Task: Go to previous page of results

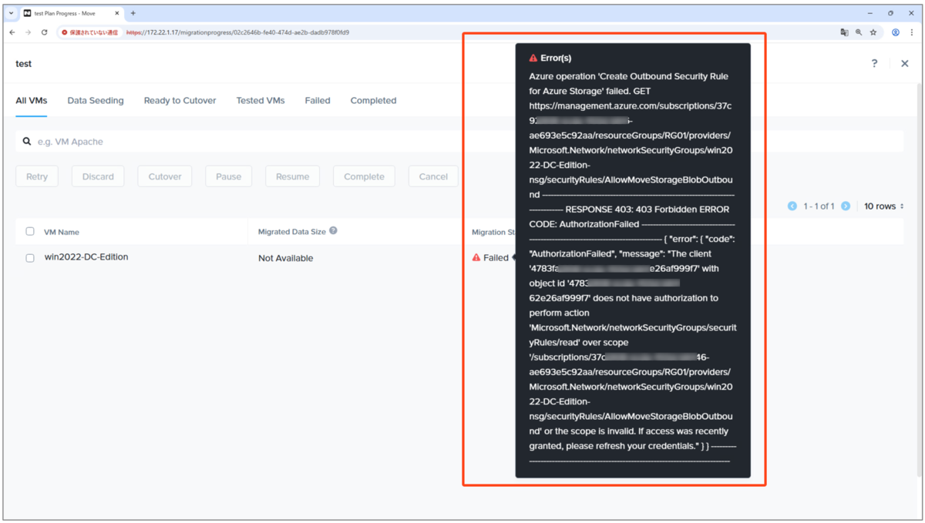Action: 792,206
